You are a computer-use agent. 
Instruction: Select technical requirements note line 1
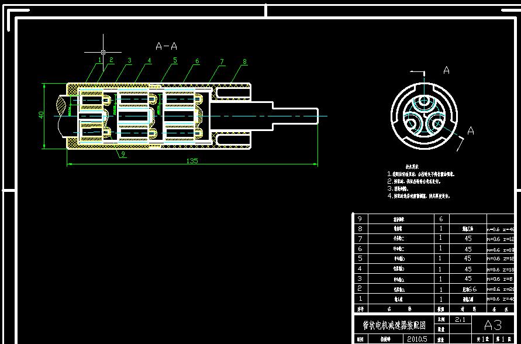[421, 174]
